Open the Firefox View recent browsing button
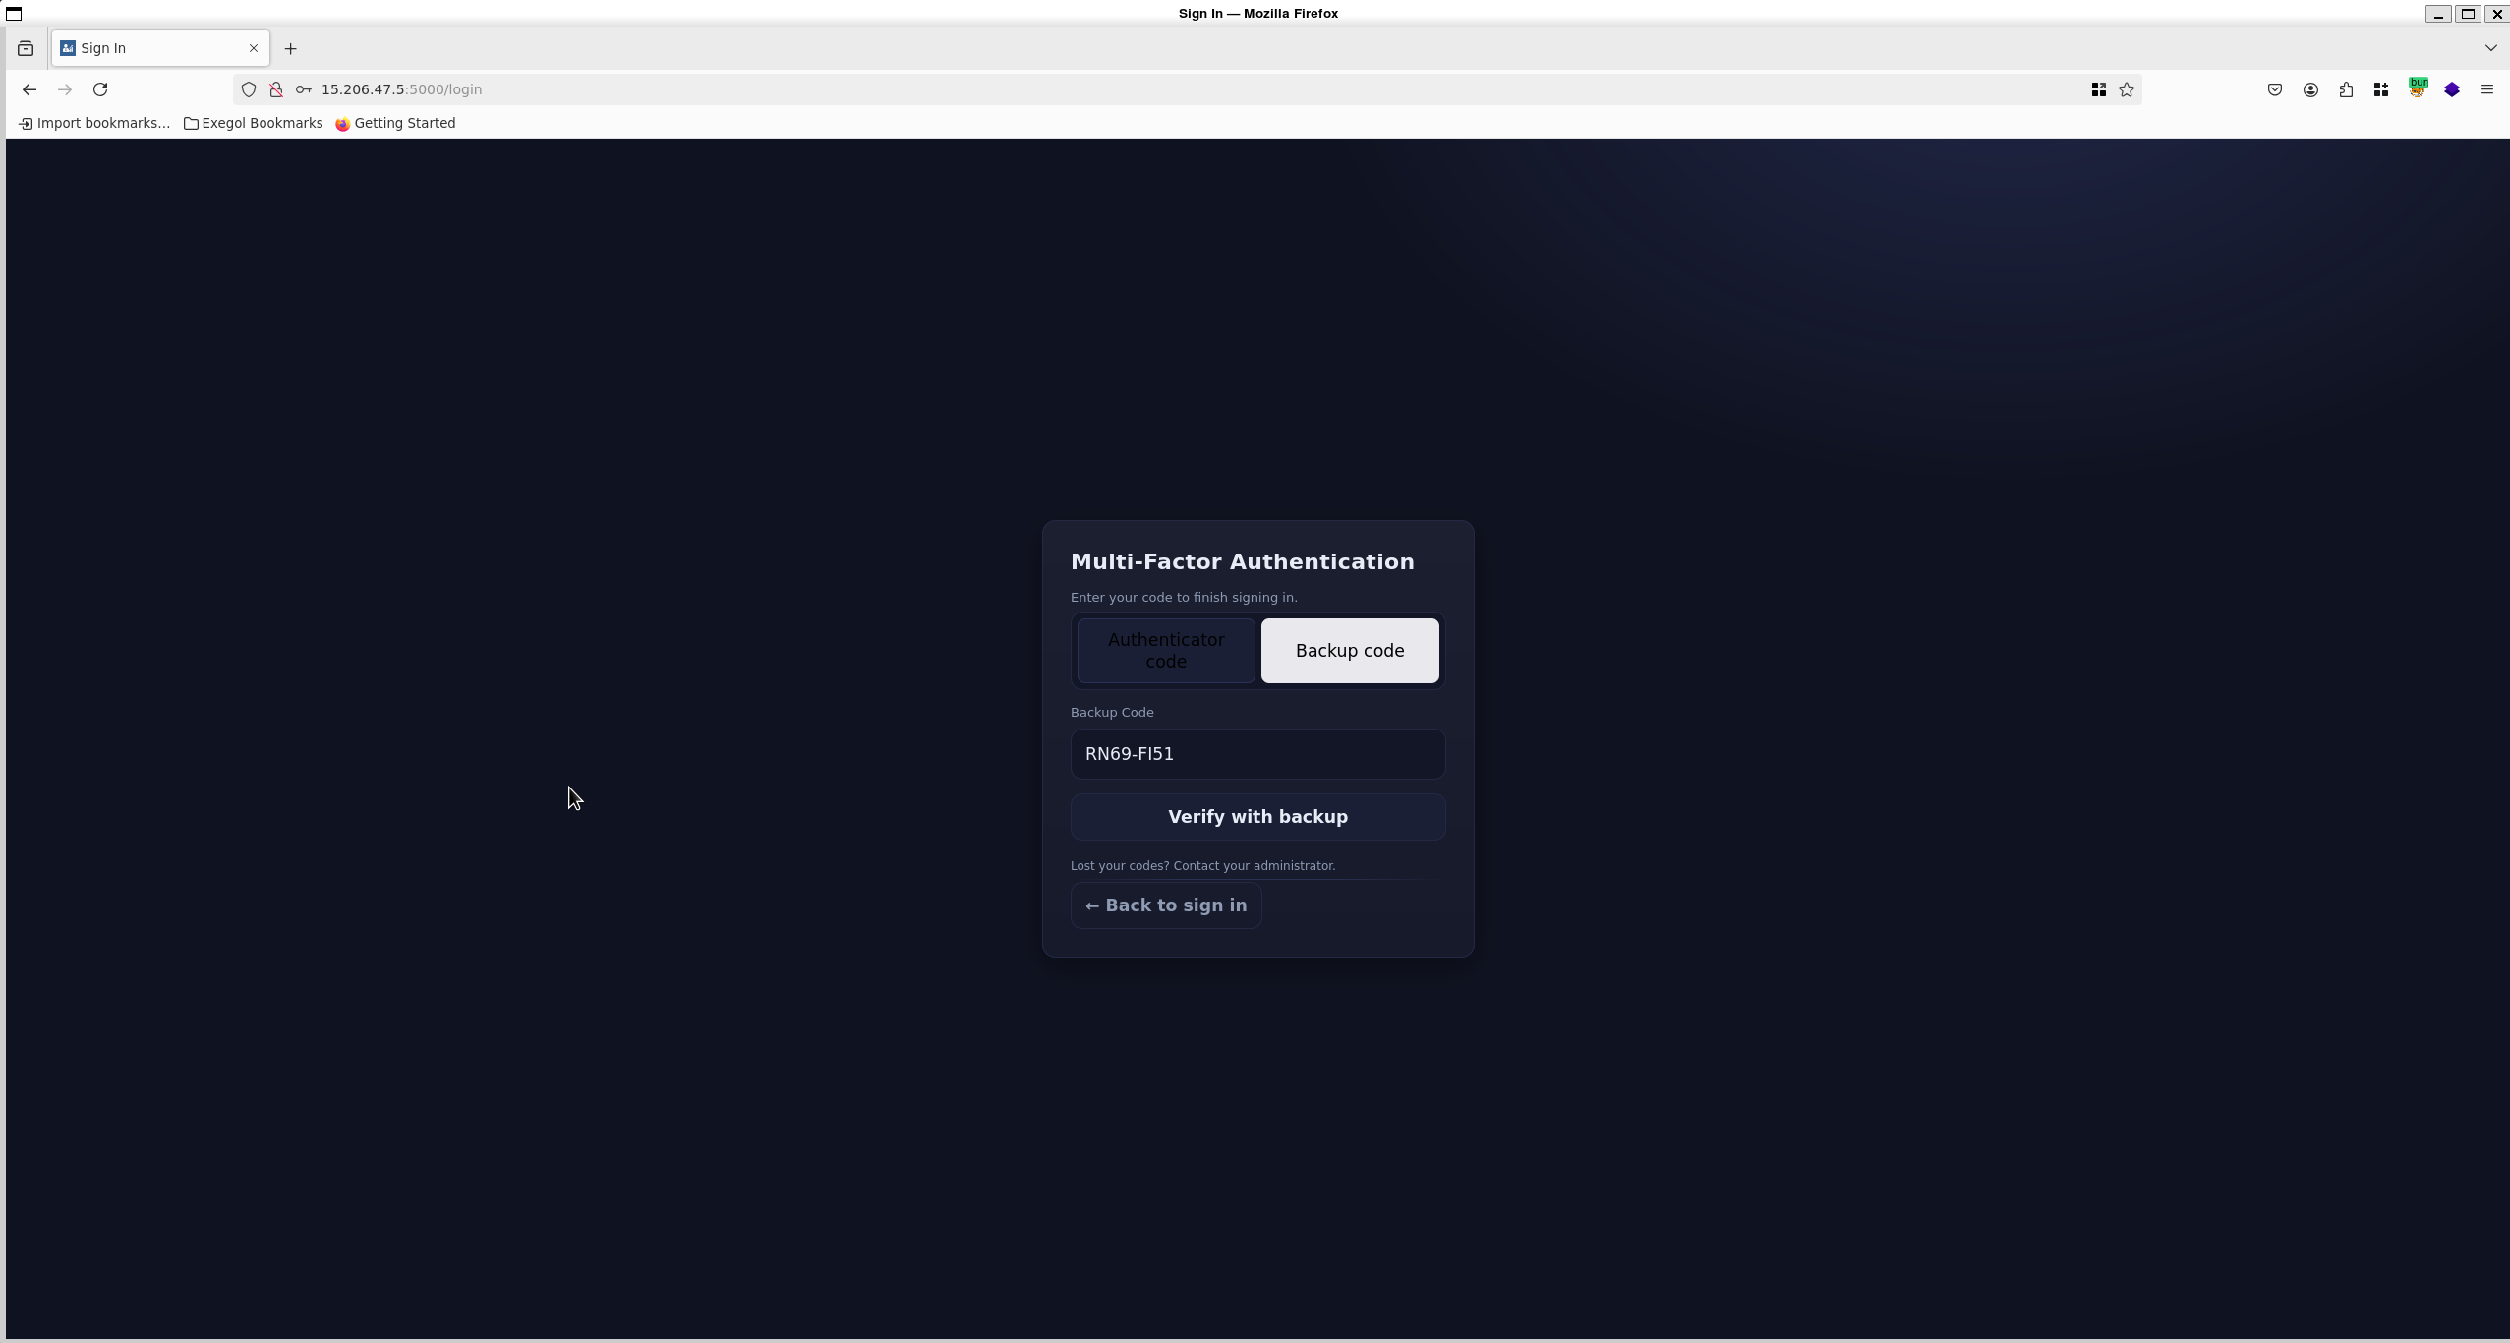The image size is (2510, 1343). pyautogui.click(x=26, y=48)
